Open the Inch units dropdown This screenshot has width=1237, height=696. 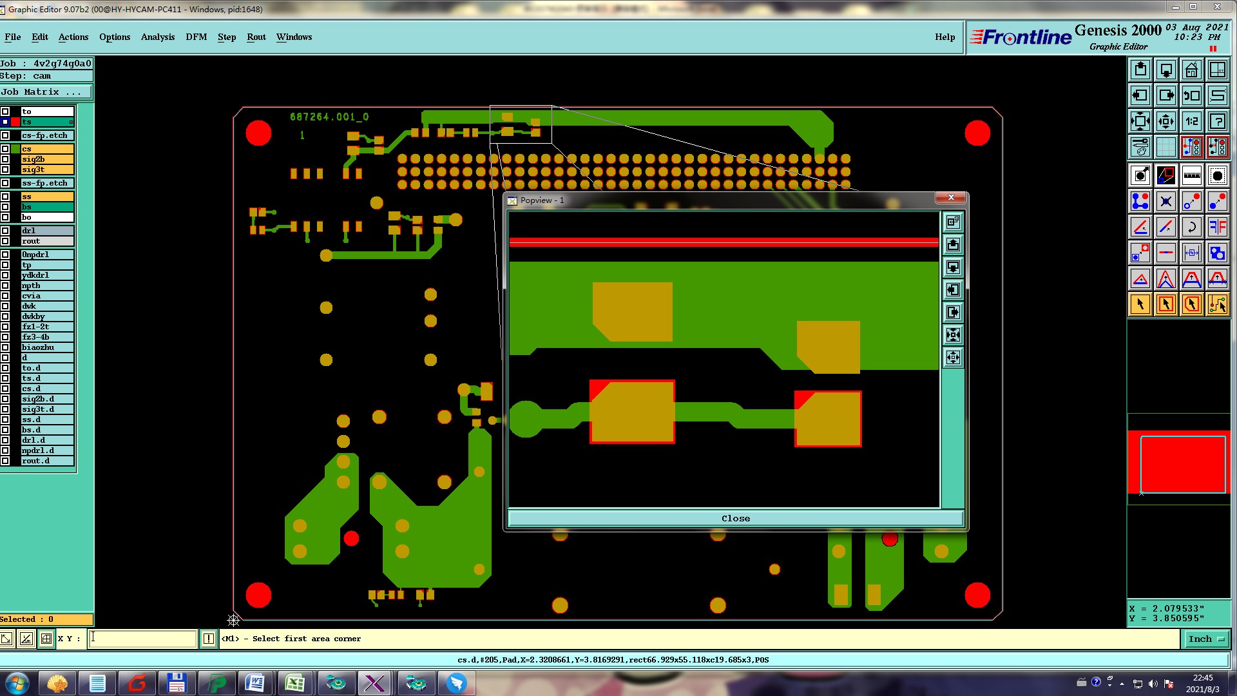pos(1205,639)
